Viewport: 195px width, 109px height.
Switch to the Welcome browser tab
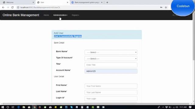18,2
